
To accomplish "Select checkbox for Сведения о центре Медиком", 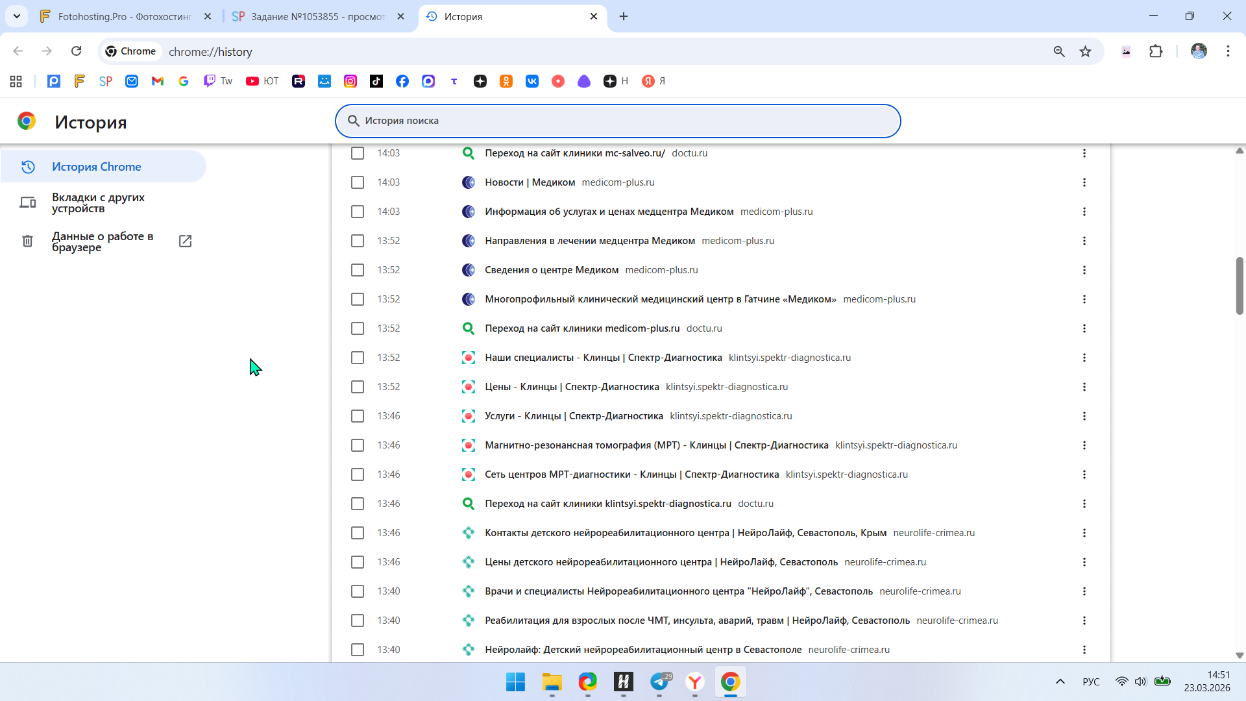I will (x=358, y=270).
